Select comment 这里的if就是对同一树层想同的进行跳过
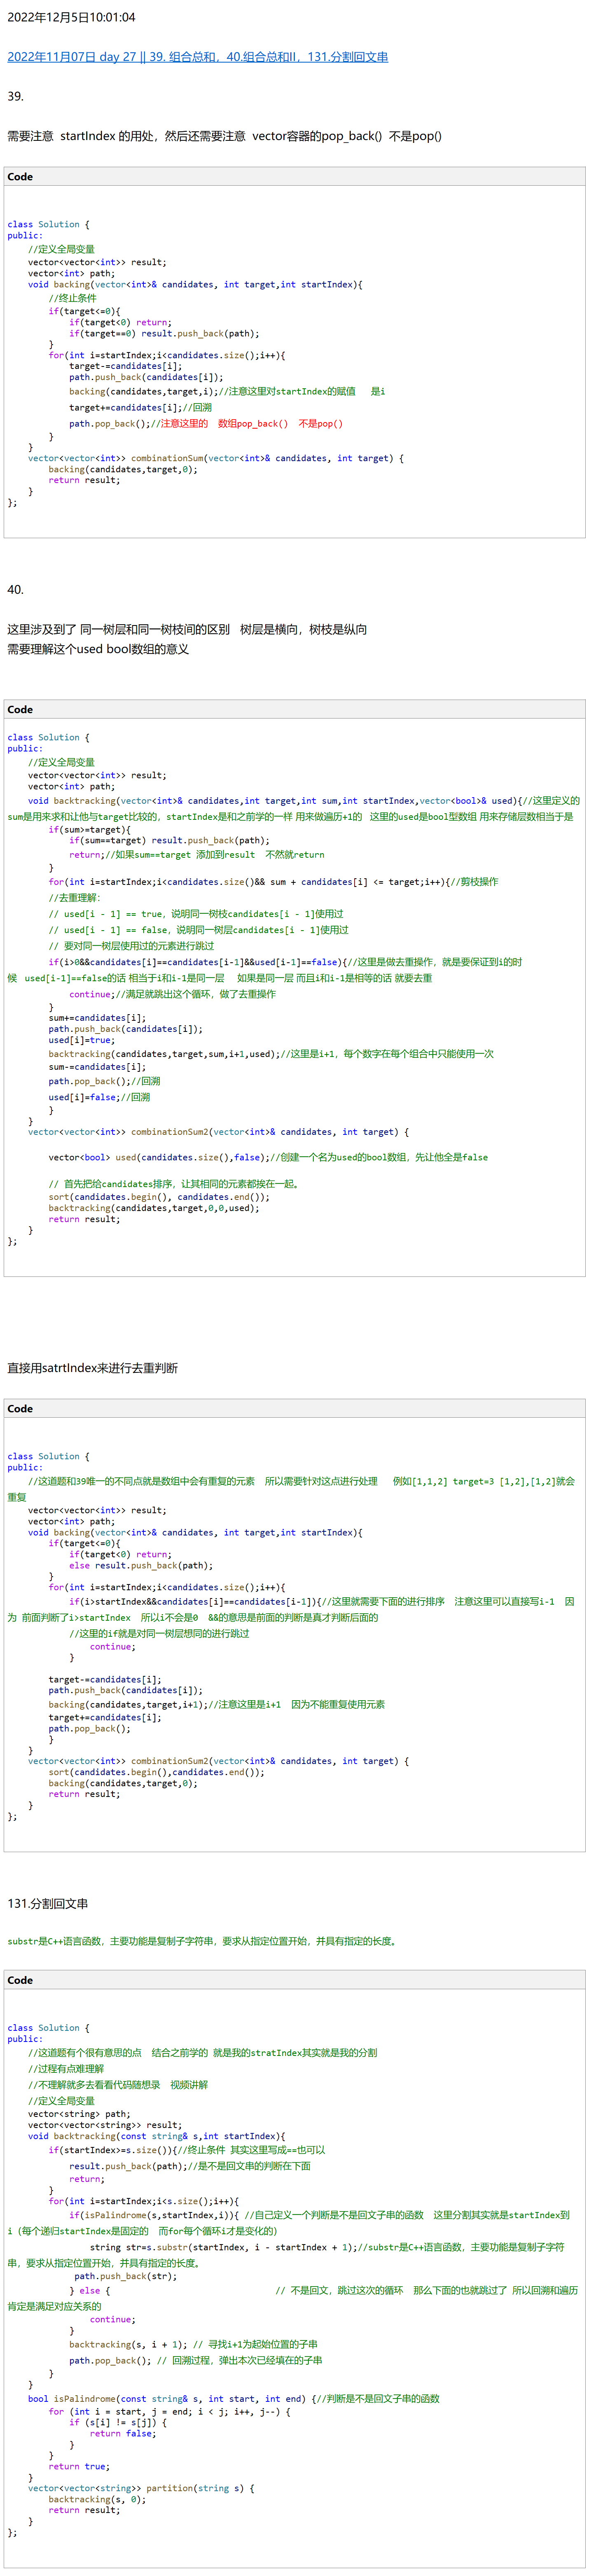This screenshot has height=2576, width=589. click(x=159, y=1633)
